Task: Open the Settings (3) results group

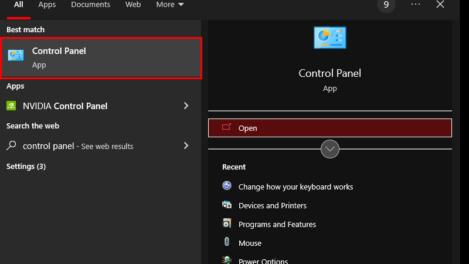Action: click(x=26, y=167)
